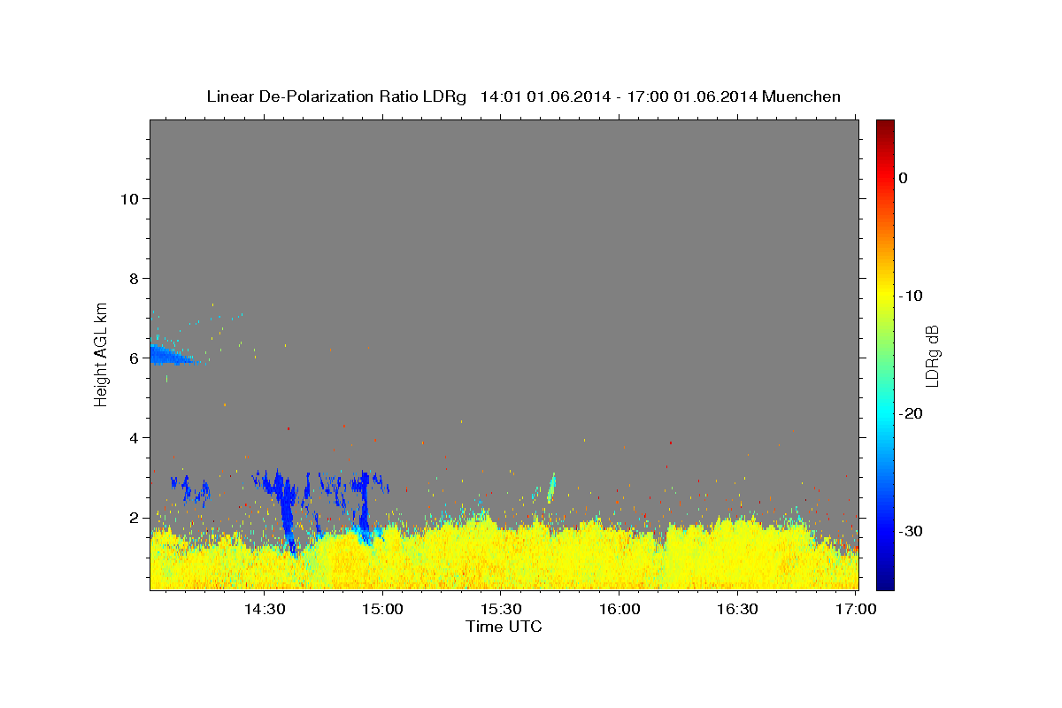
Task: Click the plot title 'Linear De-Polarization Ratio LDRg'
Action: (336, 96)
